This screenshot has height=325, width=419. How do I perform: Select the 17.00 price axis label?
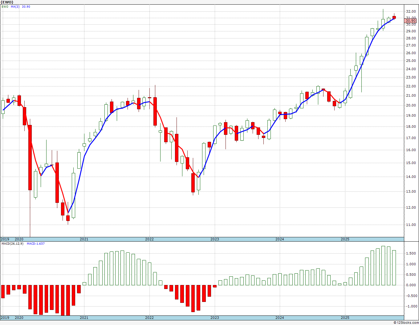(x=411, y=138)
